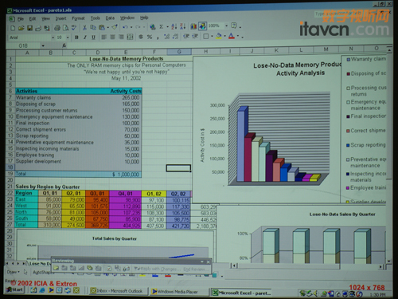Image resolution: width=398 pixels, height=299 pixels.
Task: Open the Data menu
Action: click(110, 18)
